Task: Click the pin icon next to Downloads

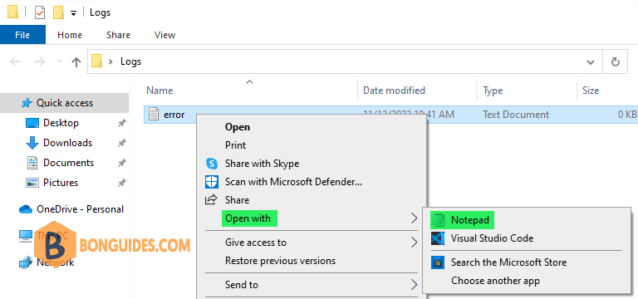Action: point(121,143)
